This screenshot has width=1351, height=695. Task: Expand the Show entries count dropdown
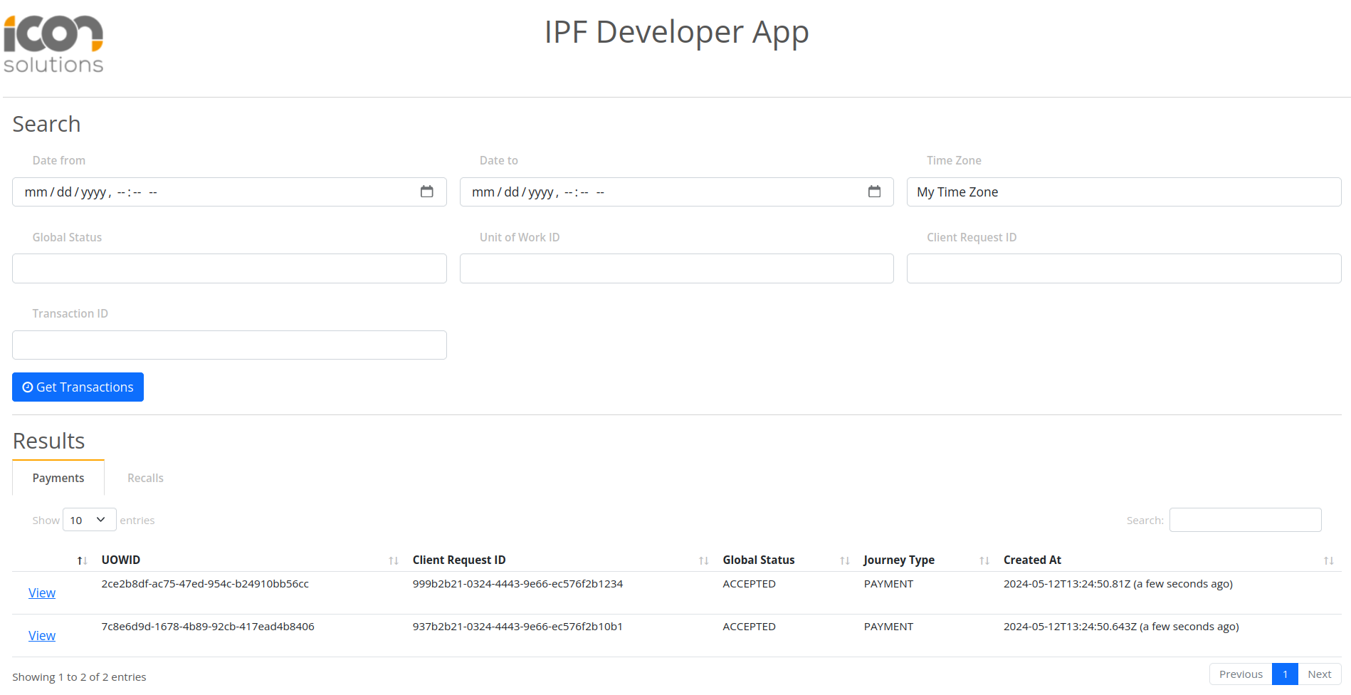[89, 520]
